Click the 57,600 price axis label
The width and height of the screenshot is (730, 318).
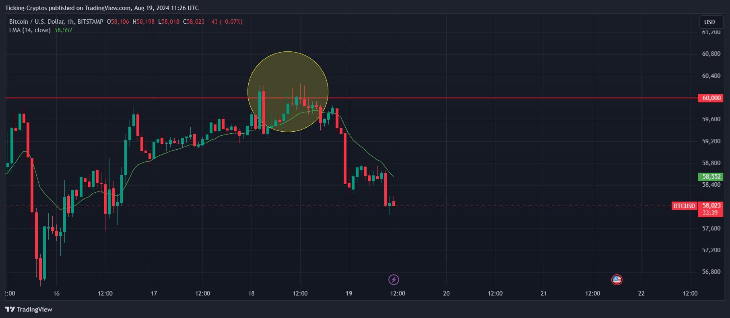pyautogui.click(x=711, y=228)
